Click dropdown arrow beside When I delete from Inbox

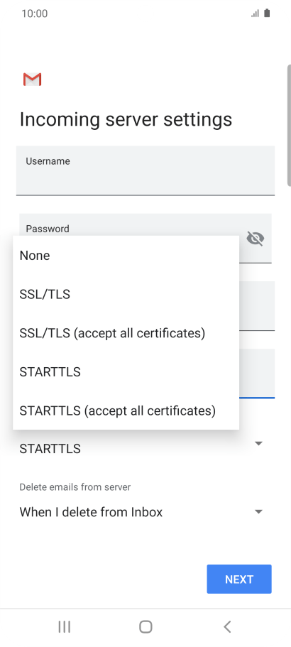click(x=258, y=511)
